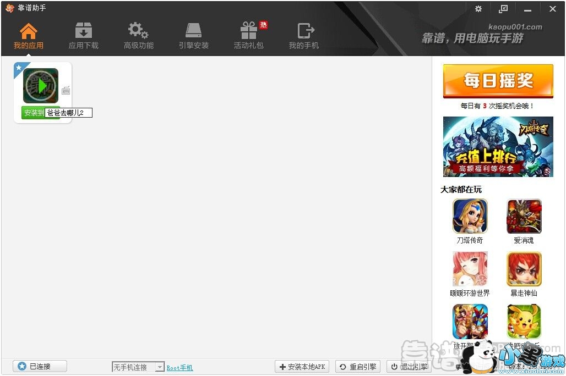Click the green 安装到 button

33,113
